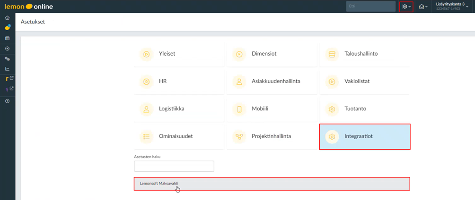Focus the Etsi search box in header
Viewport: 475px width, 200px height.
(370, 7)
